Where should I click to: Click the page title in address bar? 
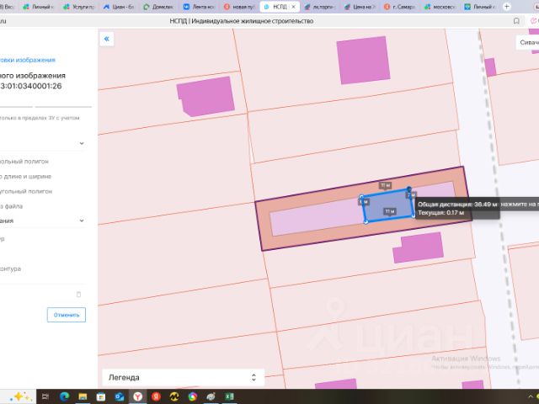(x=242, y=21)
